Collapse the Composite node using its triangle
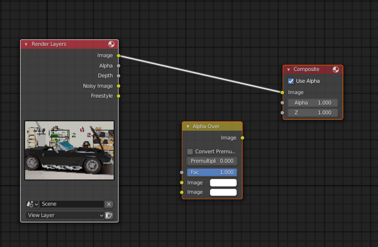Image resolution: width=378 pixels, height=247 pixels. pos(289,69)
